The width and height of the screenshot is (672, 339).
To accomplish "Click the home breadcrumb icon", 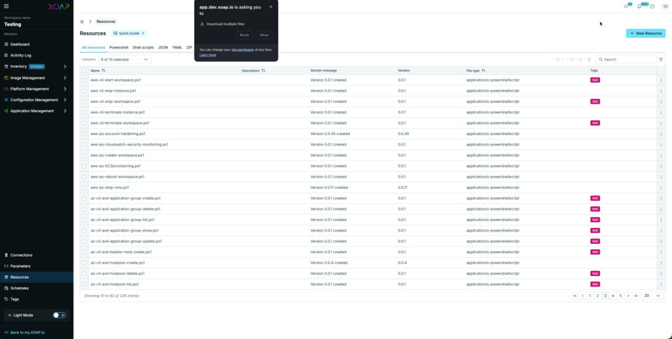I will [82, 22].
